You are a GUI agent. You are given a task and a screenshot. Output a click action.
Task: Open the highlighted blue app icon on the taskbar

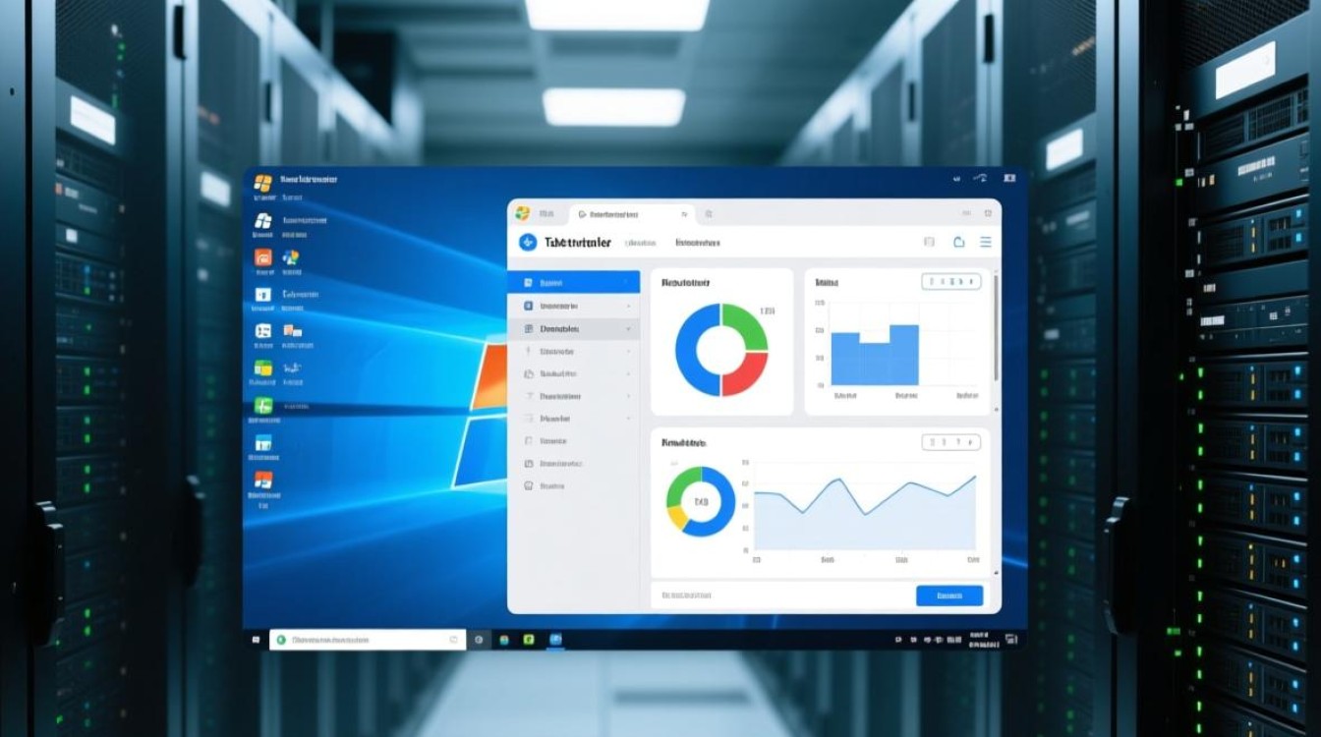point(555,640)
